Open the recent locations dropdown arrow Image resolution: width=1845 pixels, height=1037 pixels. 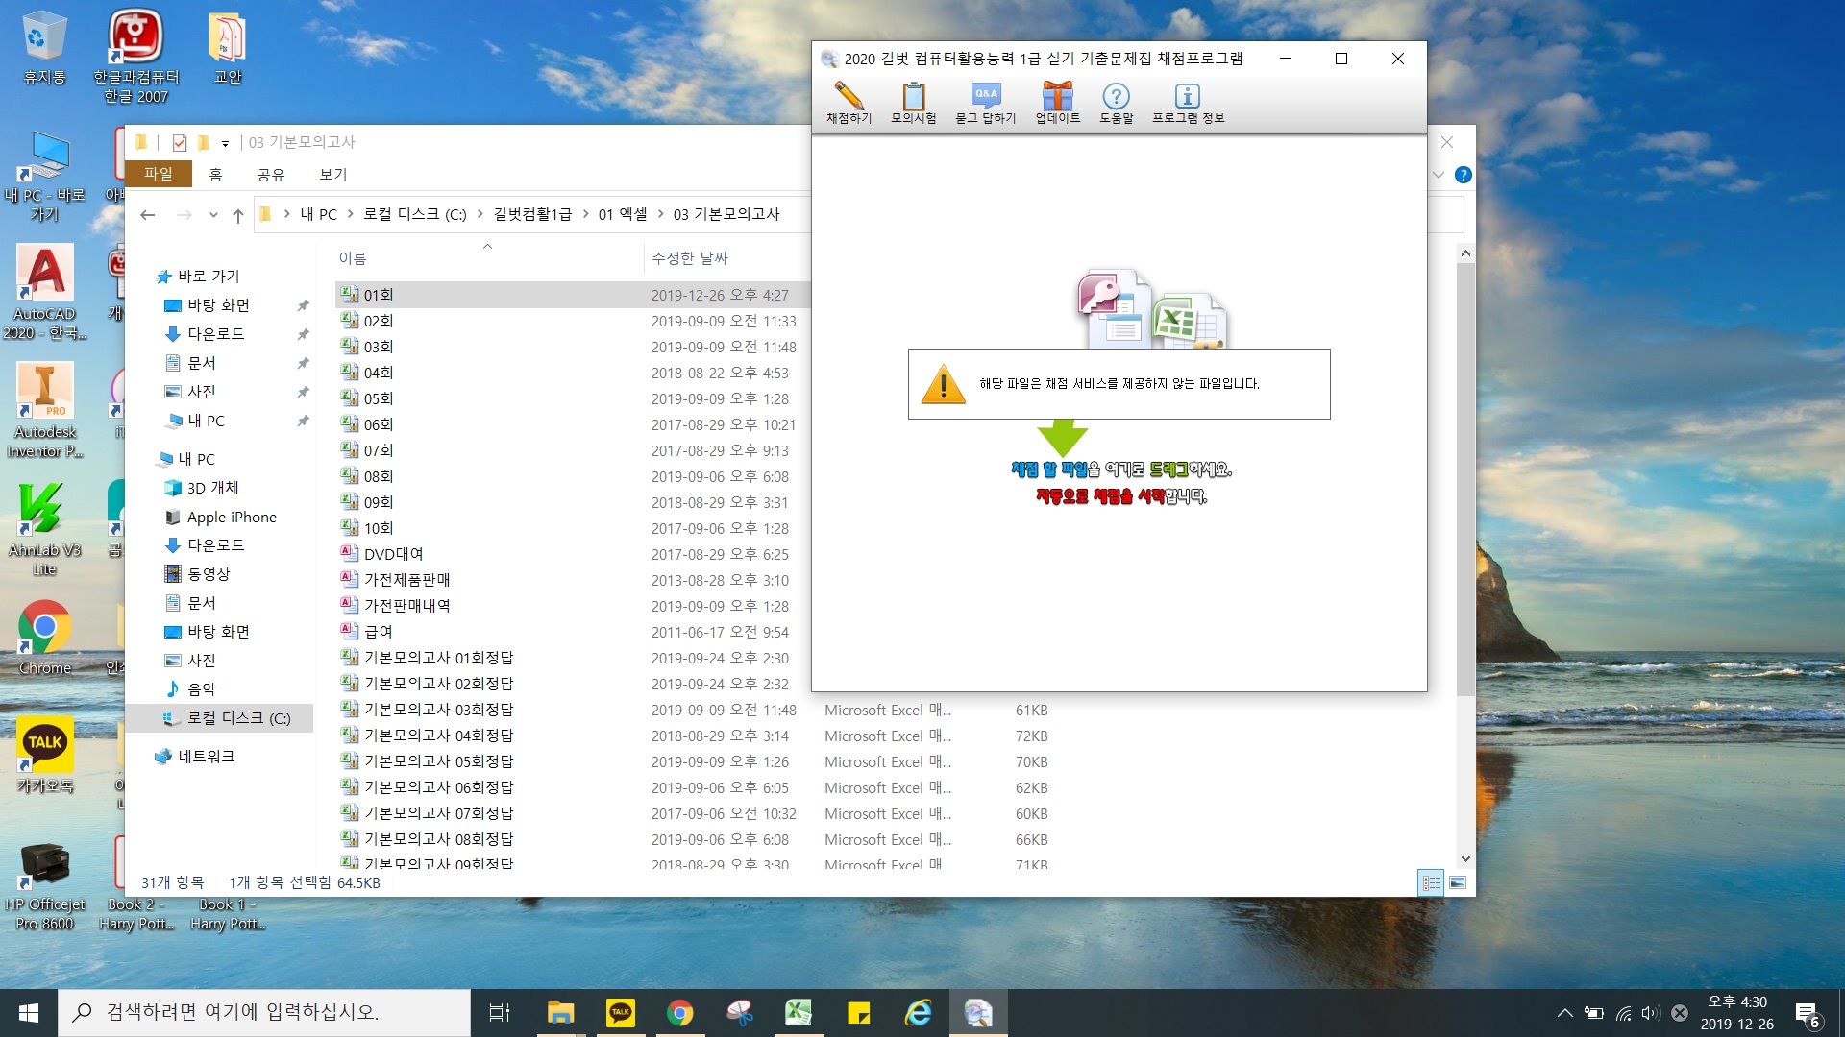[213, 215]
